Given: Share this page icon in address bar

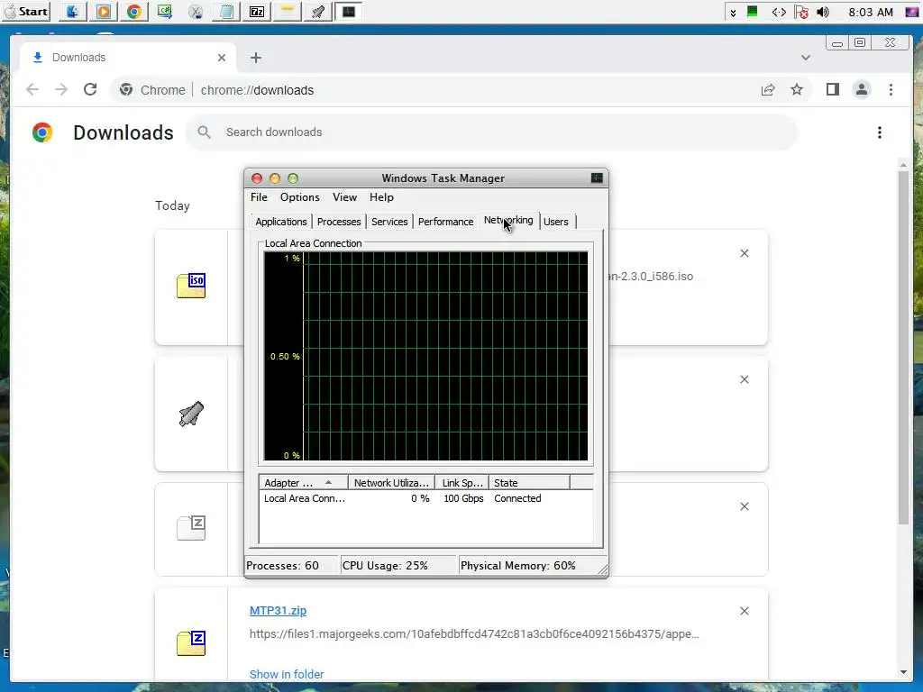Looking at the screenshot, I should tap(768, 89).
